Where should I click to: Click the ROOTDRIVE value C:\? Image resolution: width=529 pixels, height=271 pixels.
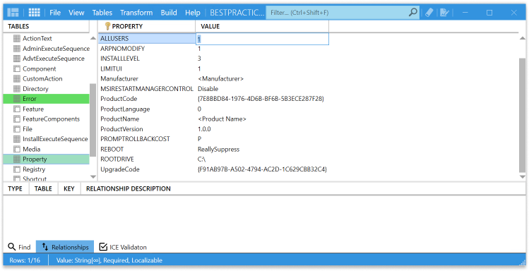click(202, 159)
